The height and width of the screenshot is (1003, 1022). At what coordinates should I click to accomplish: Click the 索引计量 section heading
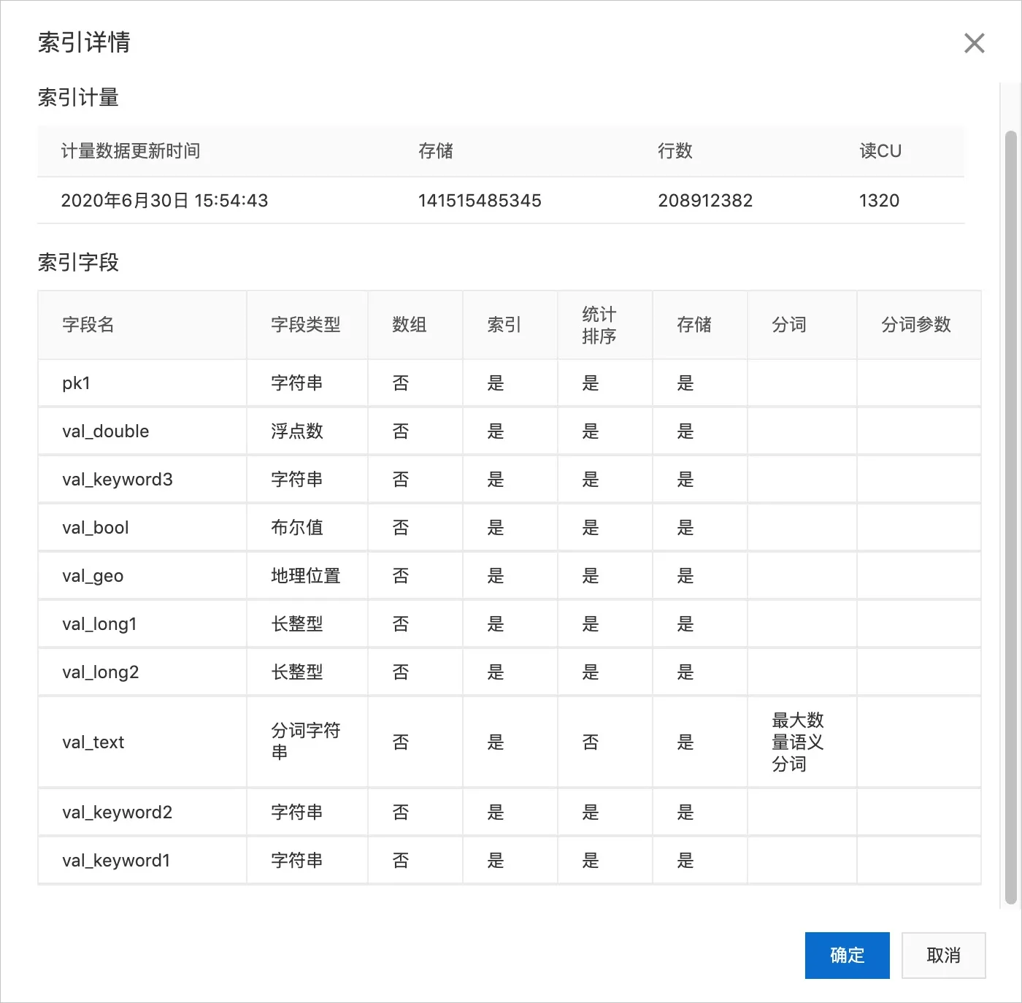(78, 97)
